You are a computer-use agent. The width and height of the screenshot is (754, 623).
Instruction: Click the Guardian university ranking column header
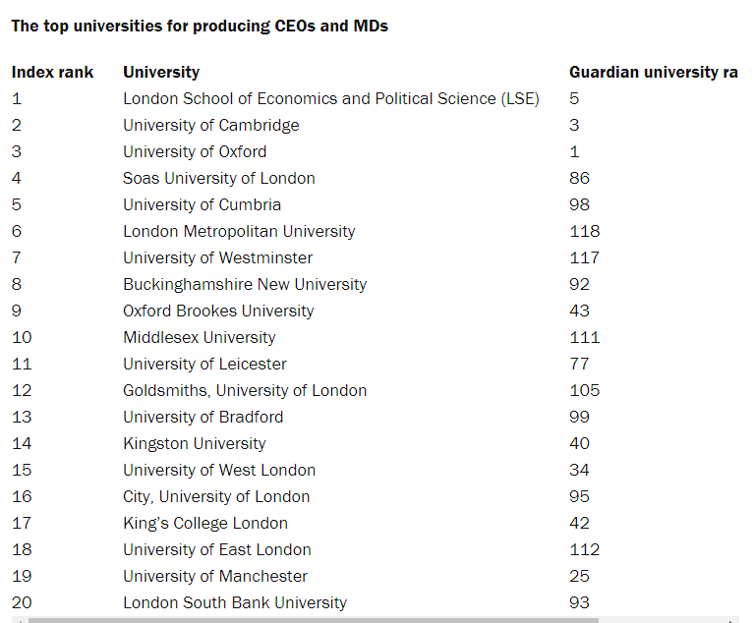[x=653, y=72]
